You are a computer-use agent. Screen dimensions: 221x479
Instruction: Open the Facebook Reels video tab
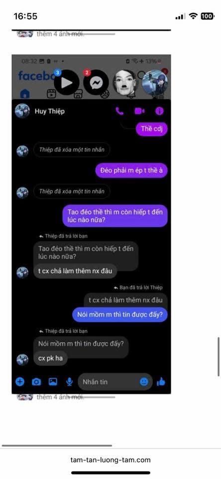tap(51, 94)
